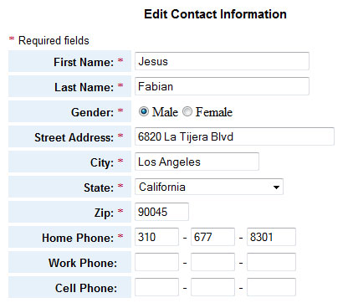Viewport: 348px width, 303px height.
Task: Focus the Work Phone area code box
Action: [156, 262]
